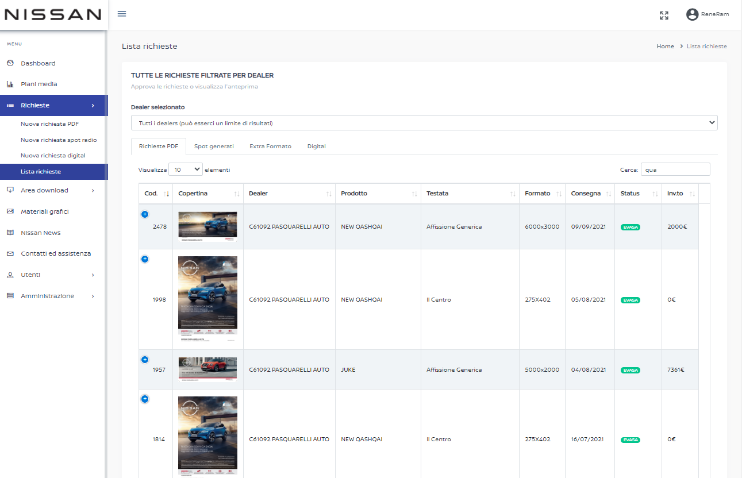This screenshot has height=478, width=742.
Task: Expand row 1998 plus icon
Action: [144, 259]
